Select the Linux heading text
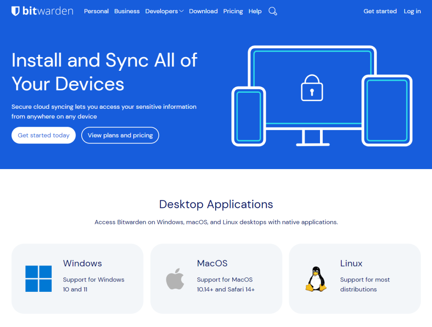This screenshot has height=327, width=432. (x=351, y=263)
